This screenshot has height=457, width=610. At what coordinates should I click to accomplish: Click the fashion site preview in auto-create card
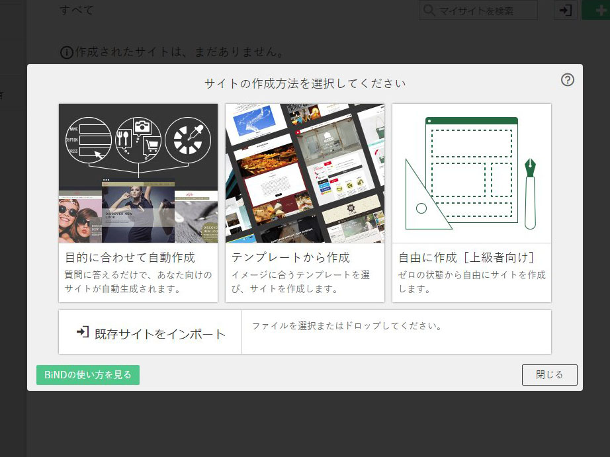coord(138,212)
